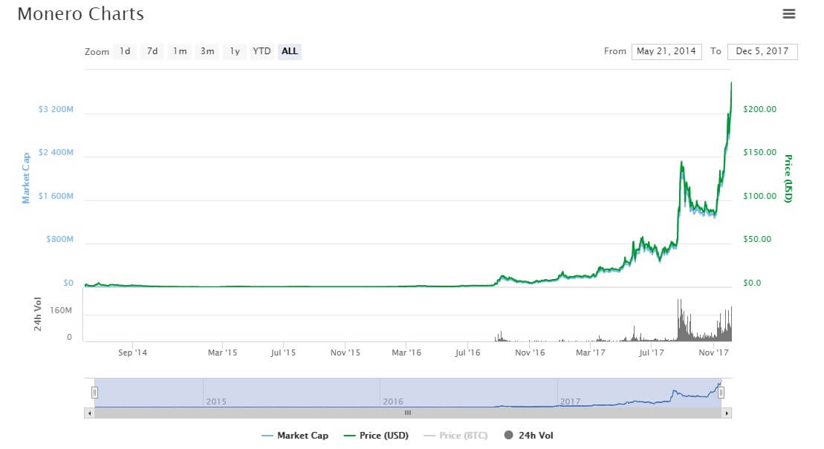Click the Market Cap axis title
Screen dimensions: 824x449
(x=26, y=178)
